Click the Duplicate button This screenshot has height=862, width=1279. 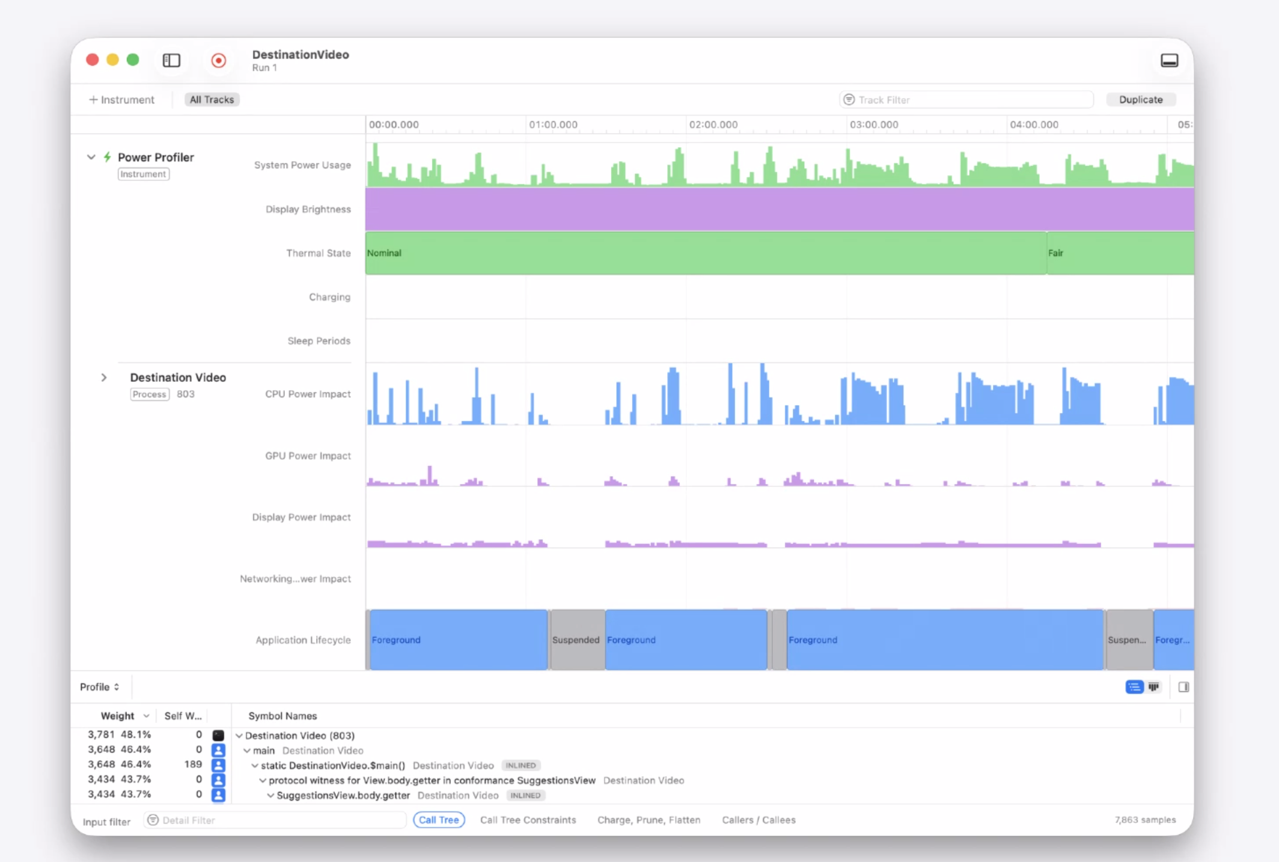pos(1140,100)
